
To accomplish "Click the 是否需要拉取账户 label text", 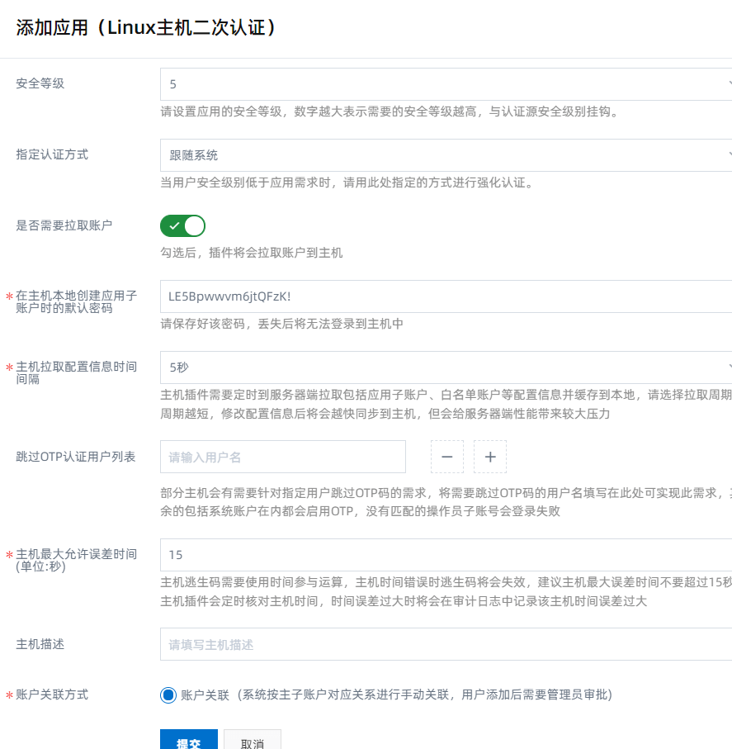I will tap(64, 225).
